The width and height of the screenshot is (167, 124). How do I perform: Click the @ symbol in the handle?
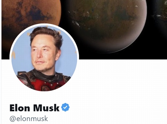pos(13,119)
